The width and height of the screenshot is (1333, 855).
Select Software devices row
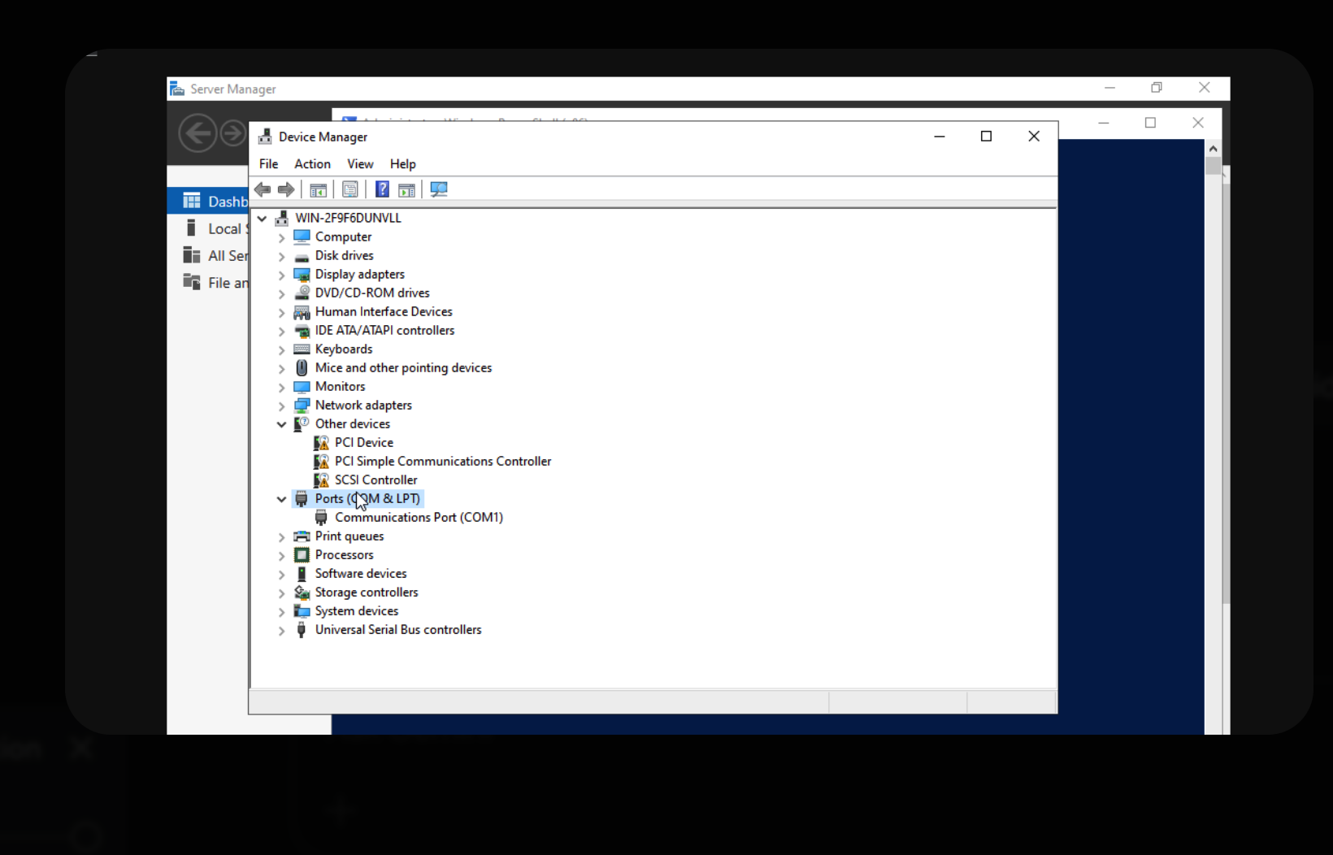coord(361,574)
